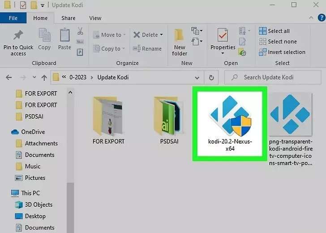Click the title bar new folder icon
The height and width of the screenshot is (233, 326).
click(34, 5)
